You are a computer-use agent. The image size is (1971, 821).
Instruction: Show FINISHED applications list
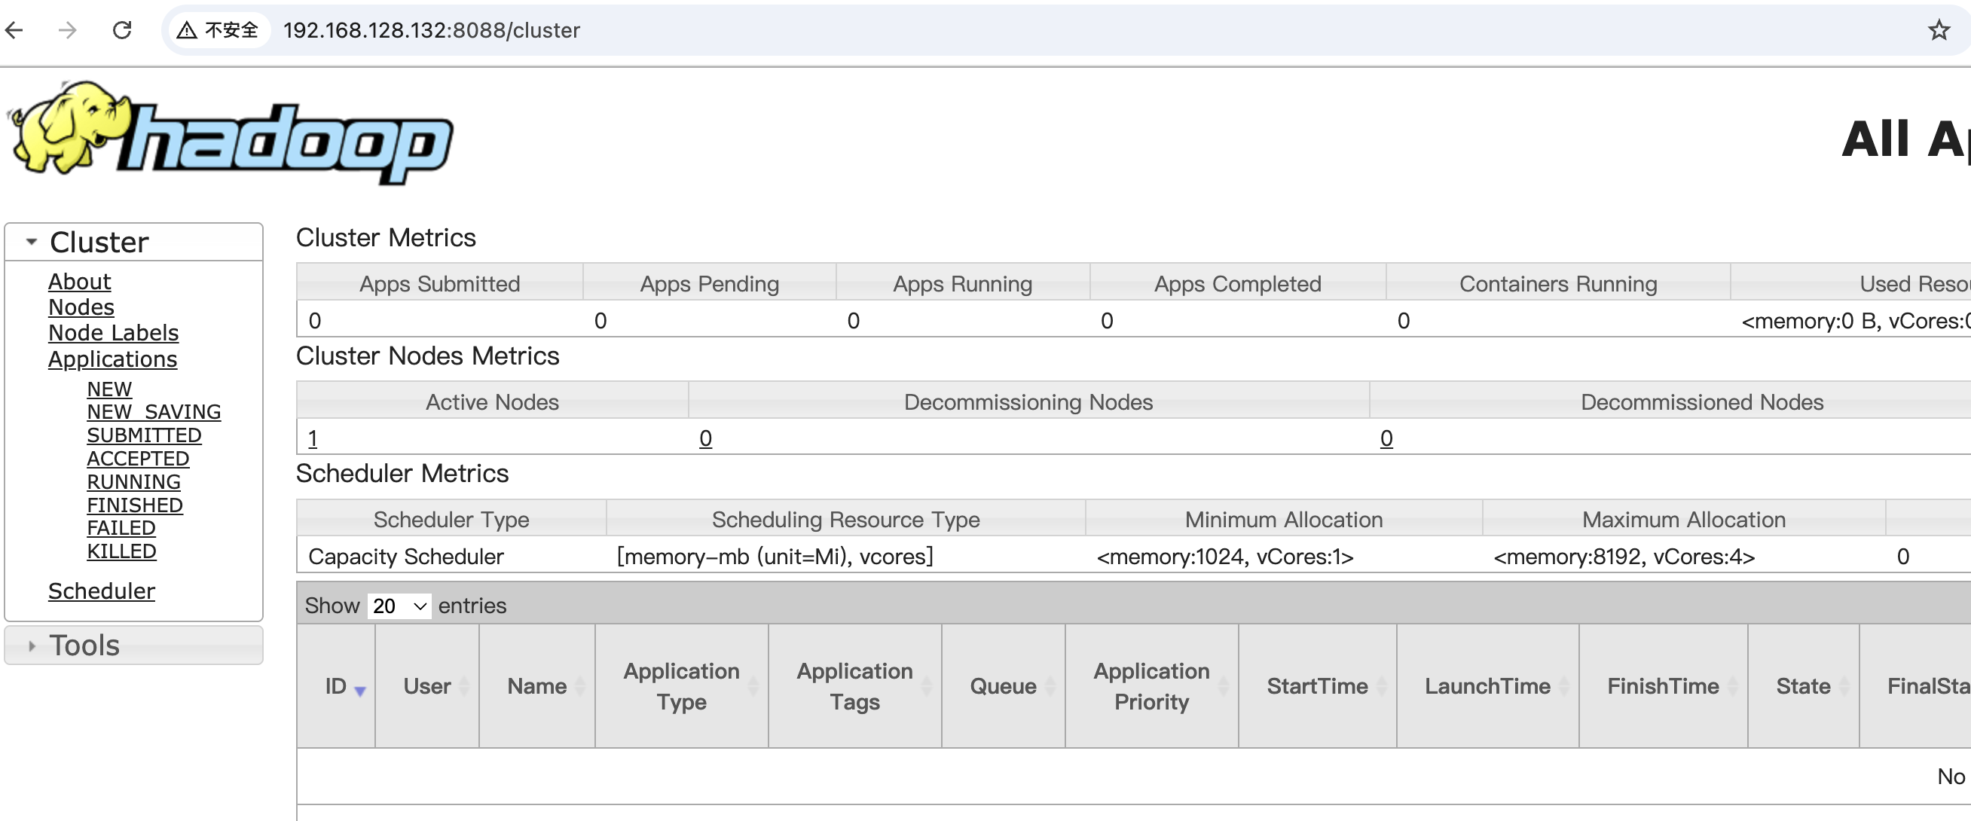point(135,505)
